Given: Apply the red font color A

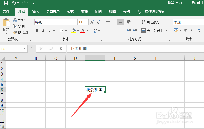Looking at the screenshot, I should click(x=83, y=31).
